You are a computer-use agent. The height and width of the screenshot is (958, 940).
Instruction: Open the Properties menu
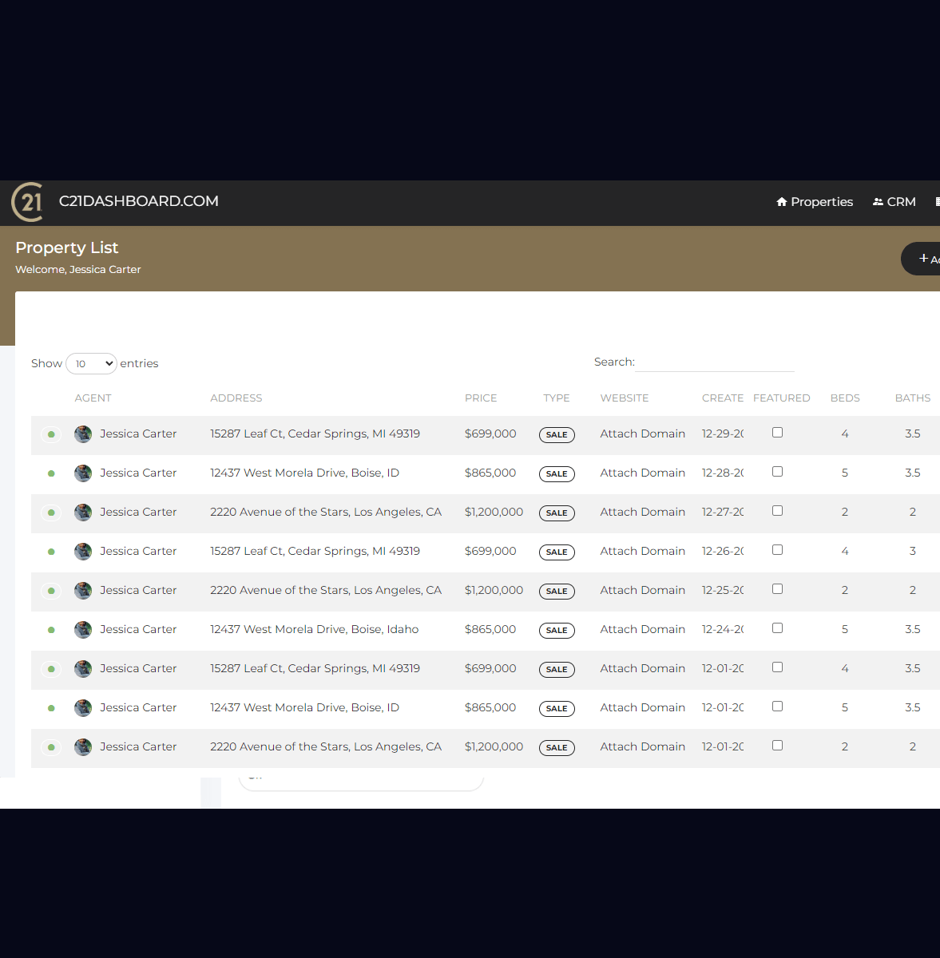tap(815, 202)
